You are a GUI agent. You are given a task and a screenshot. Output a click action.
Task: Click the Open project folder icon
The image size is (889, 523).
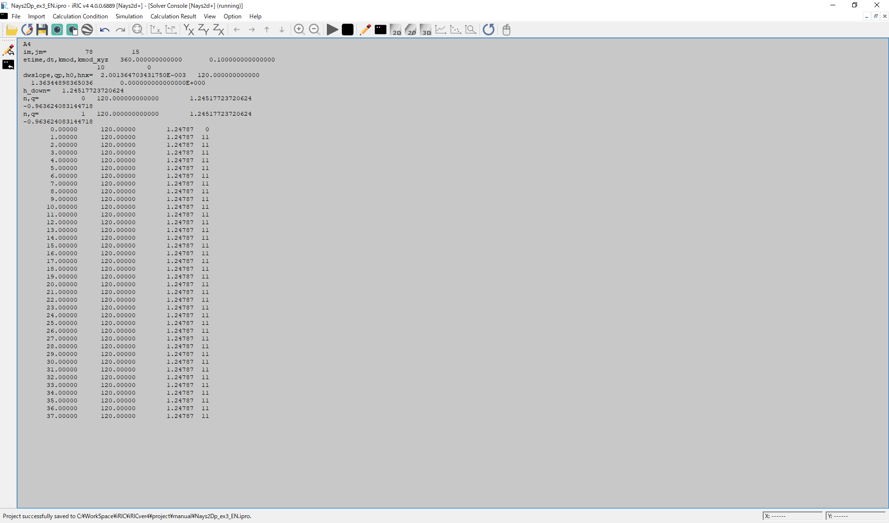point(12,30)
